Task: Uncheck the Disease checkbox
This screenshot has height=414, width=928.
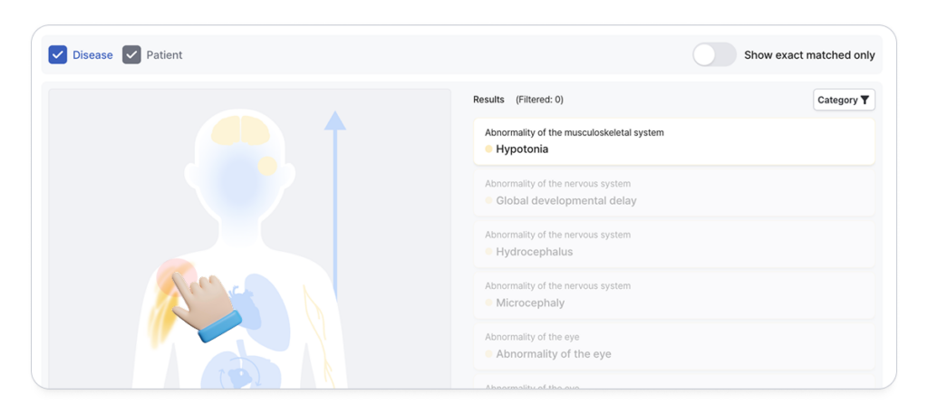Action: (x=58, y=55)
